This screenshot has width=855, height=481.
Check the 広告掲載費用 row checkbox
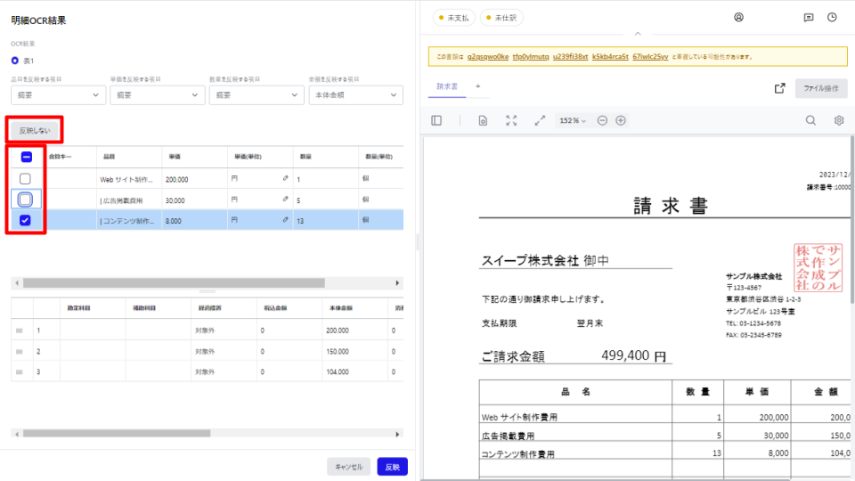(25, 200)
